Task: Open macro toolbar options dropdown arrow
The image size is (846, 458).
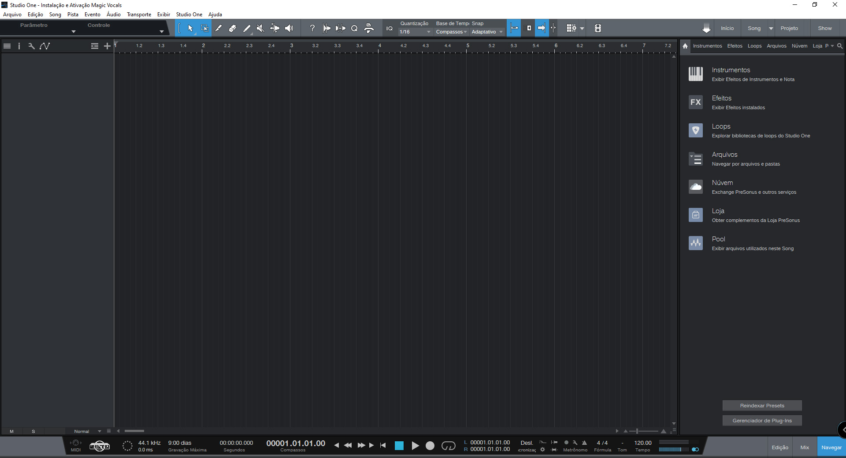Action: (582, 28)
